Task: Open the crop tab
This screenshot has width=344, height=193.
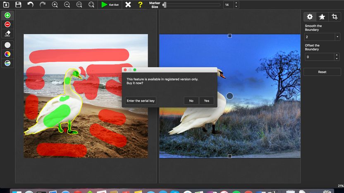Action: (x=334, y=16)
